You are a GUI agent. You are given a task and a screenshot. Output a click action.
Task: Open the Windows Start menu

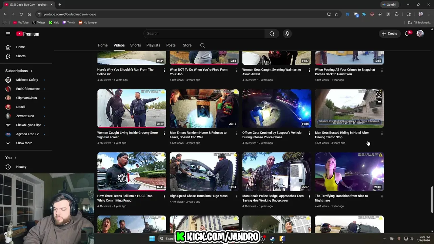[152, 239]
